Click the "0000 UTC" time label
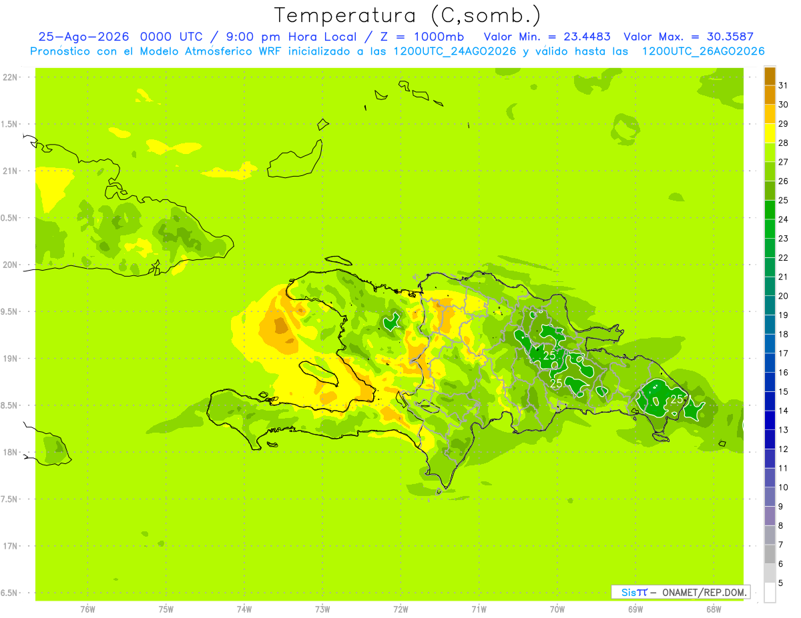 pos(172,37)
